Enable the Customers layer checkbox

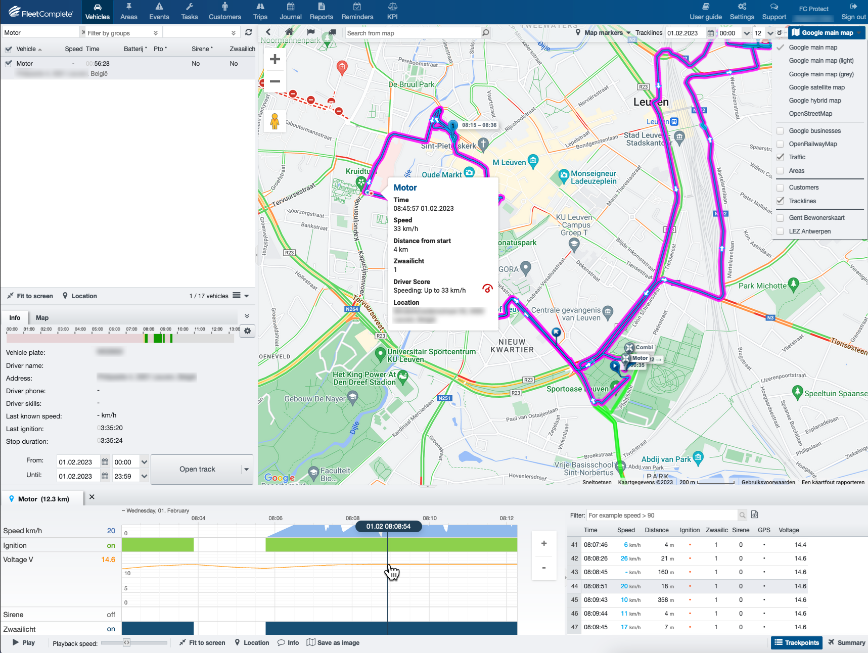(x=780, y=188)
